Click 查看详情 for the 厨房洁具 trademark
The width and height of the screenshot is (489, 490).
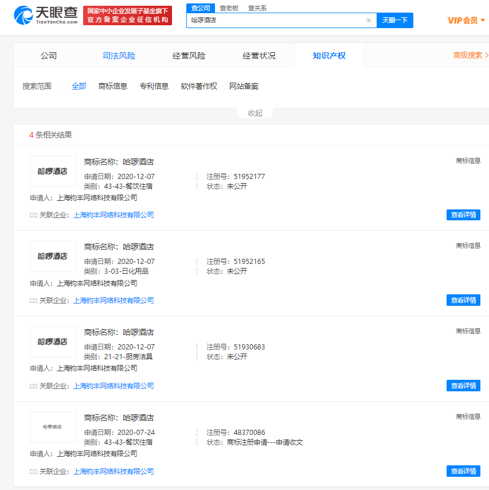[x=463, y=386]
